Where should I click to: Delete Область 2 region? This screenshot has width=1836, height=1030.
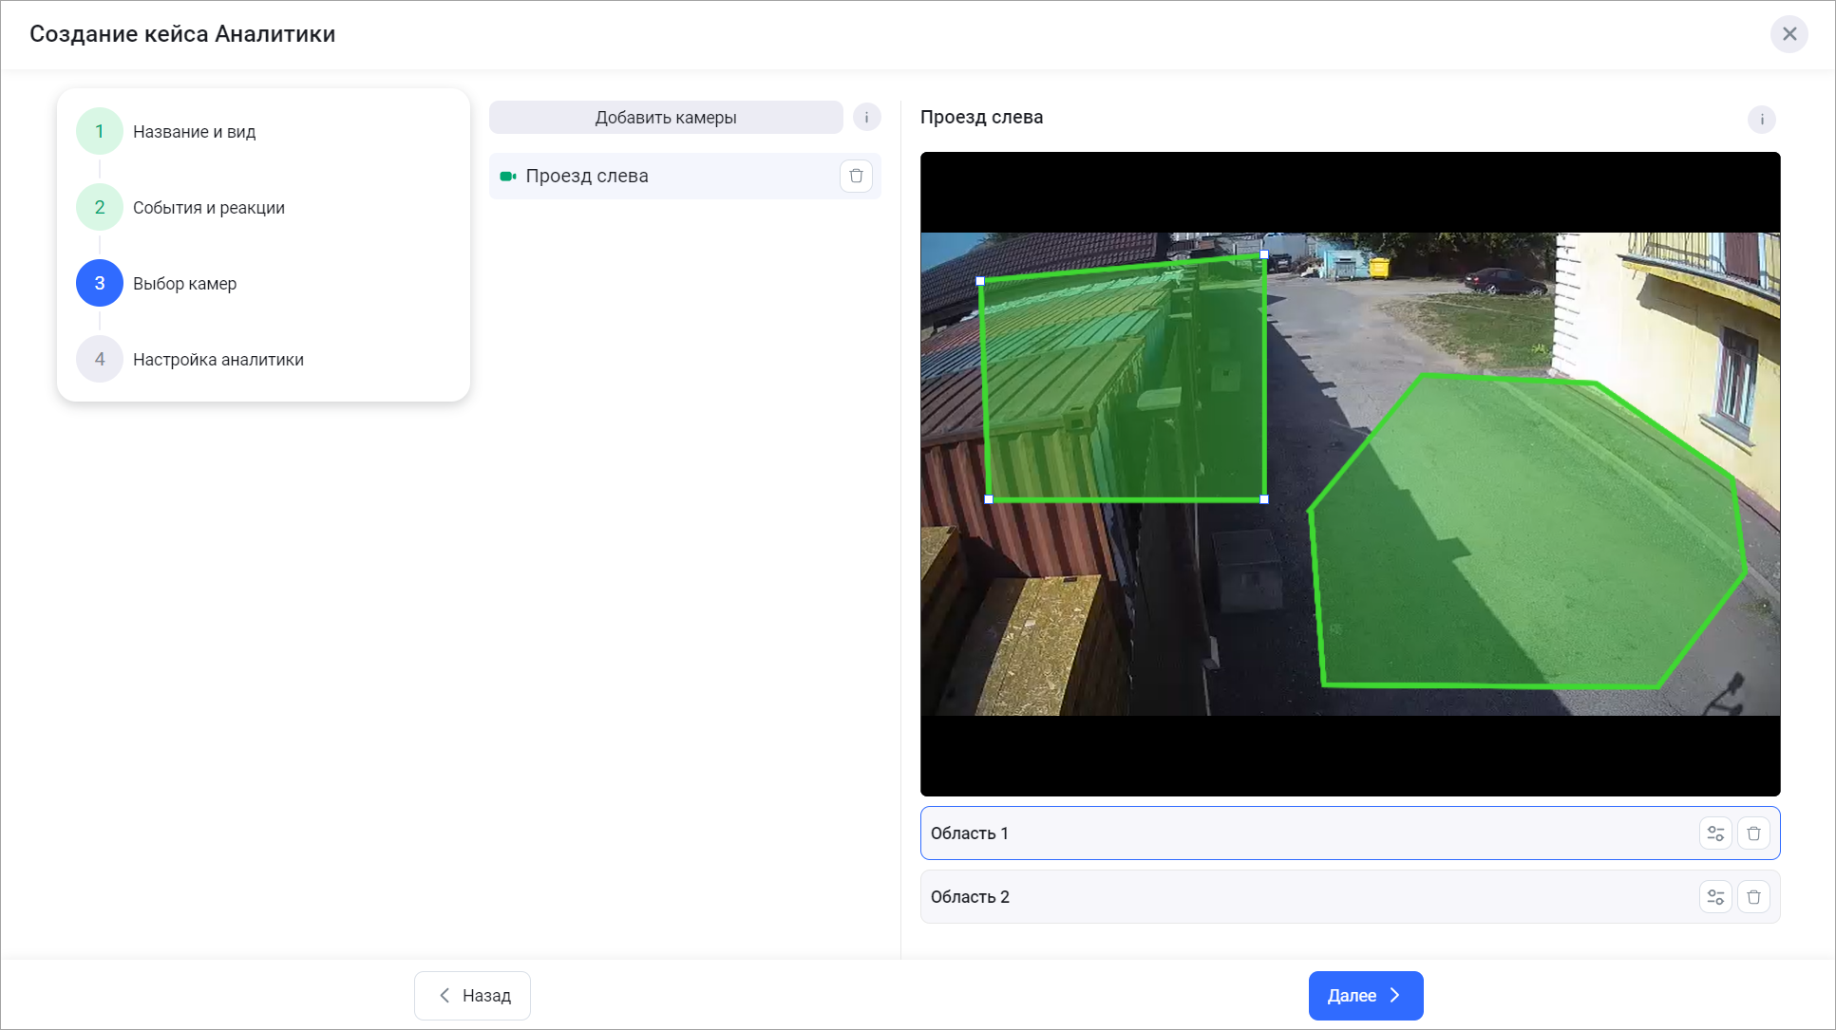point(1753,897)
